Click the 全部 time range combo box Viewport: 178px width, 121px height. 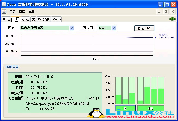coord(107,28)
